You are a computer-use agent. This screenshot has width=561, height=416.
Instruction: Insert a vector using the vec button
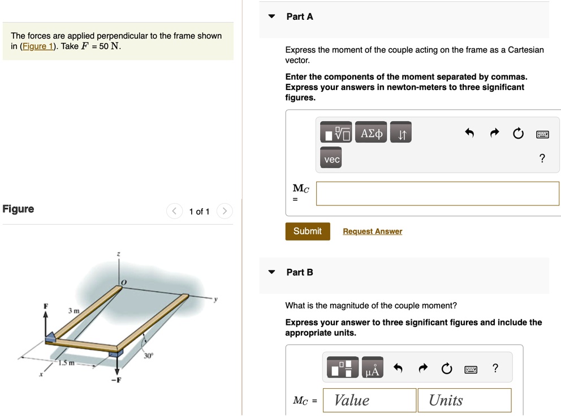(x=330, y=158)
